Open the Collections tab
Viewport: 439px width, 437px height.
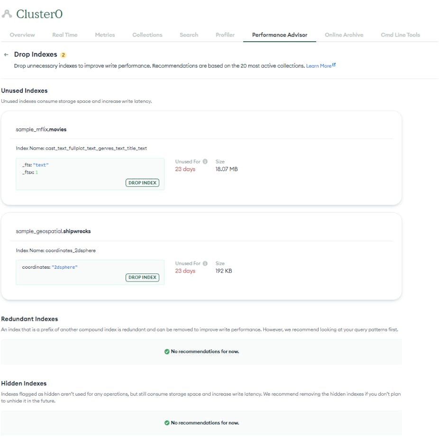click(147, 35)
